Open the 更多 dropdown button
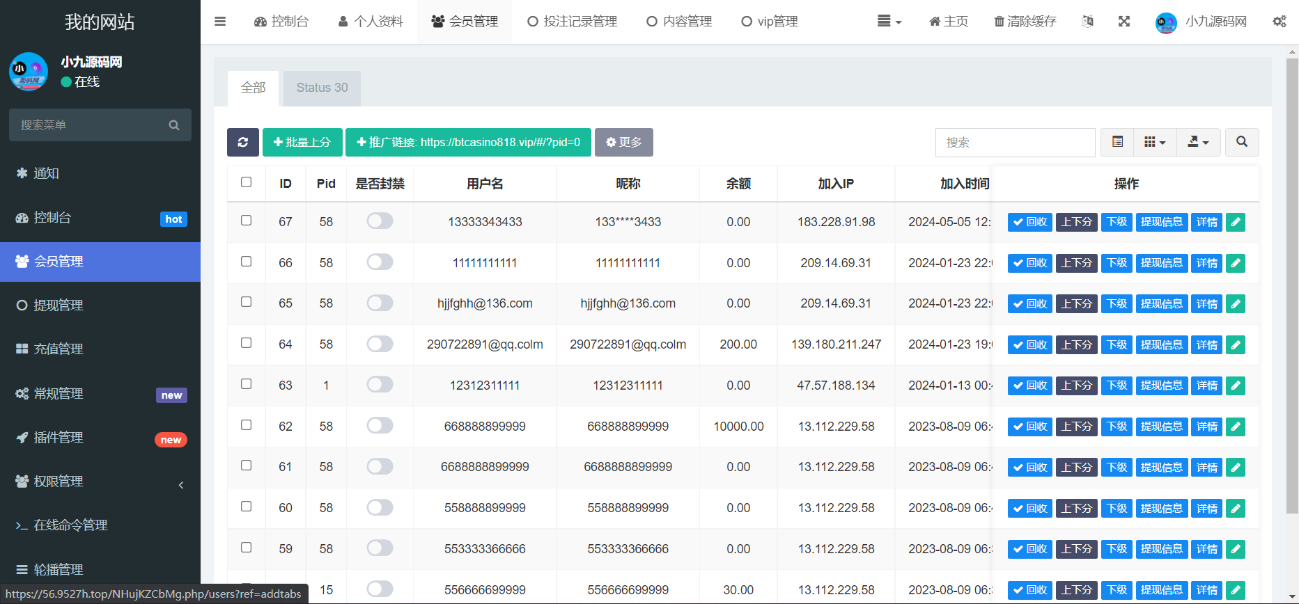Image resolution: width=1299 pixels, height=604 pixels. [624, 142]
